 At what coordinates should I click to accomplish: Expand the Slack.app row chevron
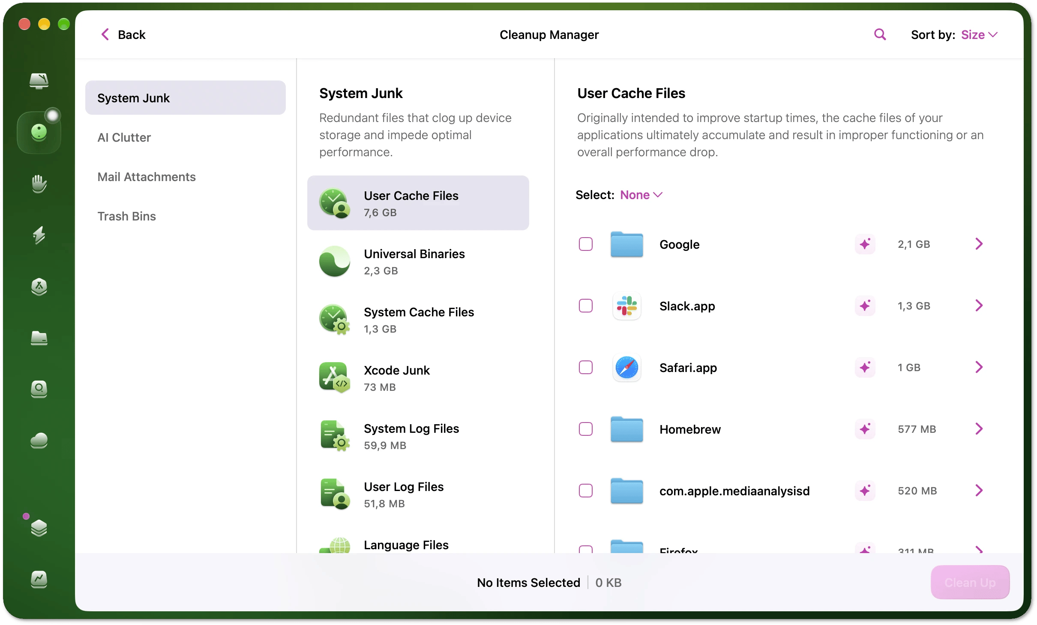(x=979, y=306)
